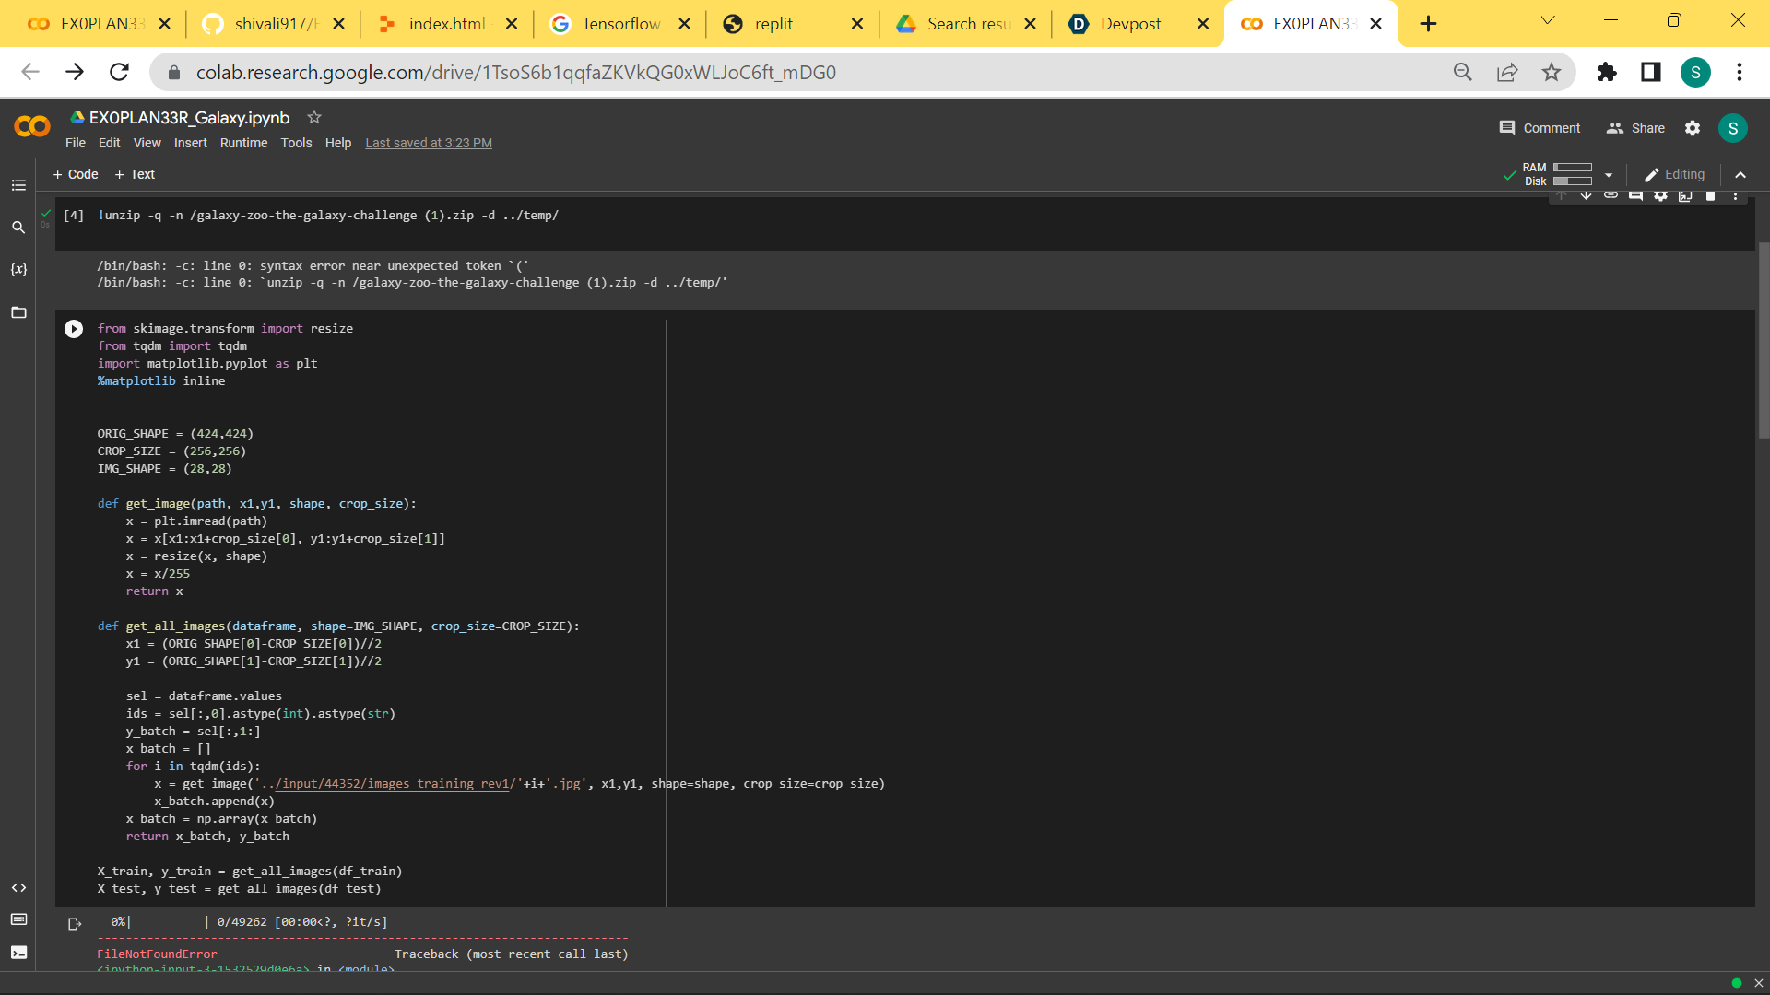Click the Share button
This screenshot has height=995, width=1770.
pos(1635,128)
